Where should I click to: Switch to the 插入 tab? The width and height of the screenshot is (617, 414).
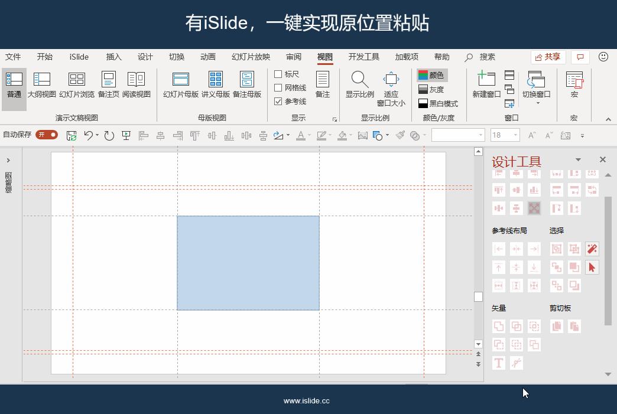(113, 57)
